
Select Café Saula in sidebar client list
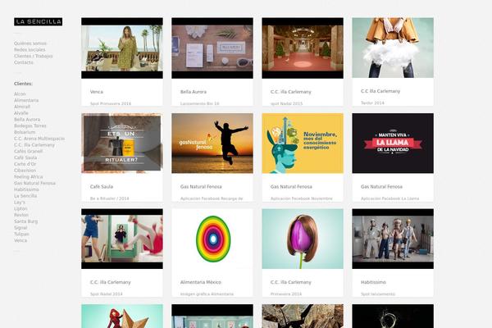point(25,157)
